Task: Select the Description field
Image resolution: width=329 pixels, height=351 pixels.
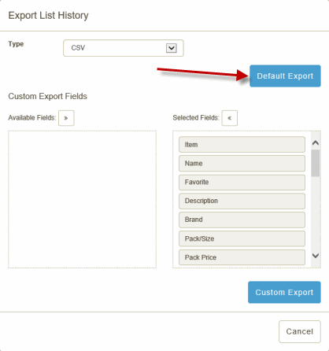Action: pyautogui.click(x=242, y=201)
